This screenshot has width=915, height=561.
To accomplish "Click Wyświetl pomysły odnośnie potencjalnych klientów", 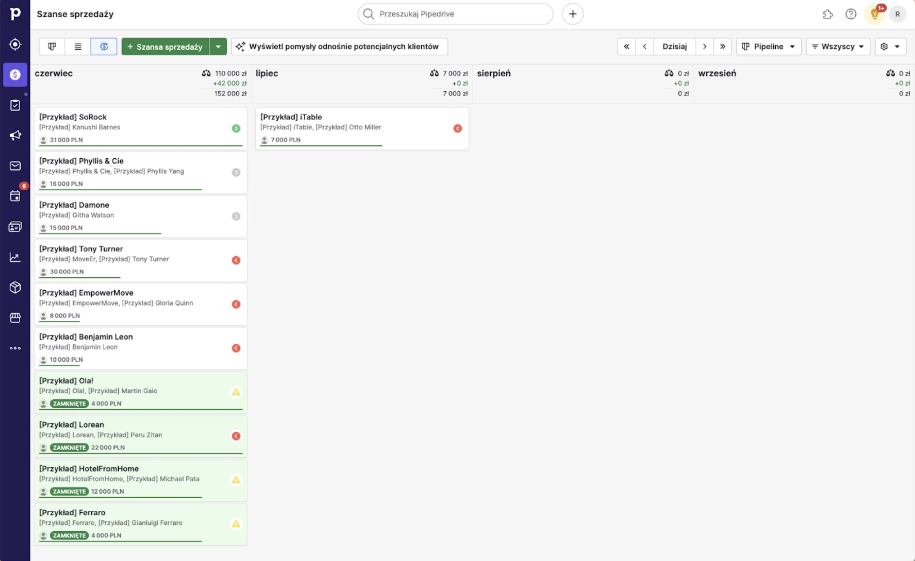I will point(339,46).
